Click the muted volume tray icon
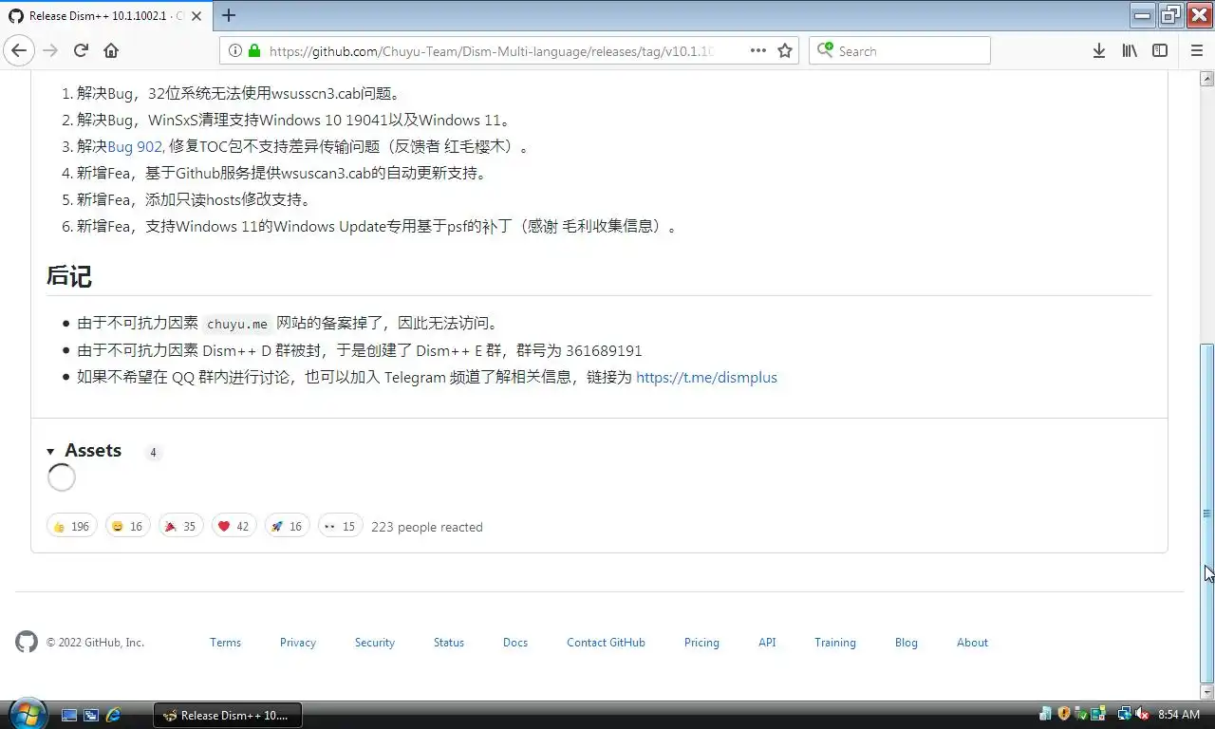The image size is (1215, 729). pyautogui.click(x=1142, y=714)
